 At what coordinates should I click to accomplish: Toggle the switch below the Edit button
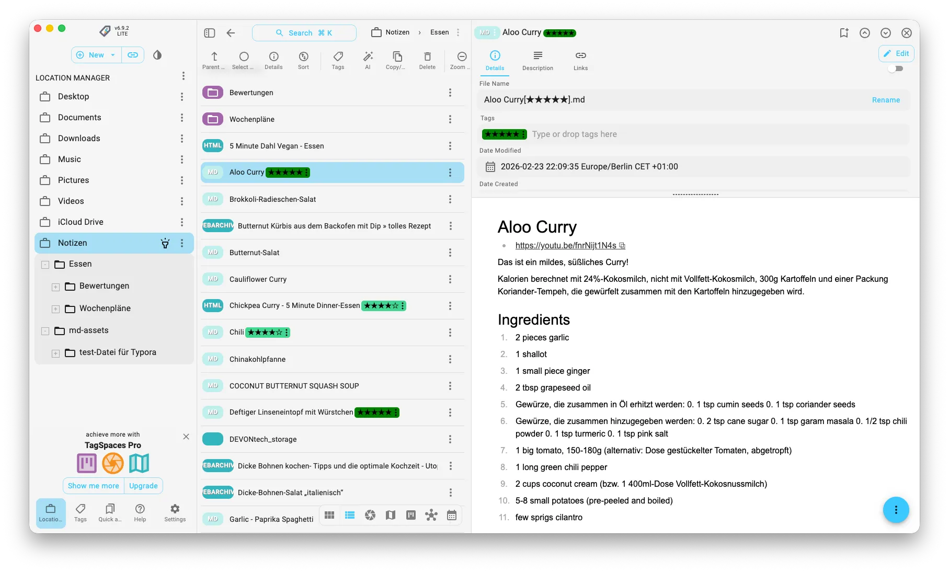[896, 68]
